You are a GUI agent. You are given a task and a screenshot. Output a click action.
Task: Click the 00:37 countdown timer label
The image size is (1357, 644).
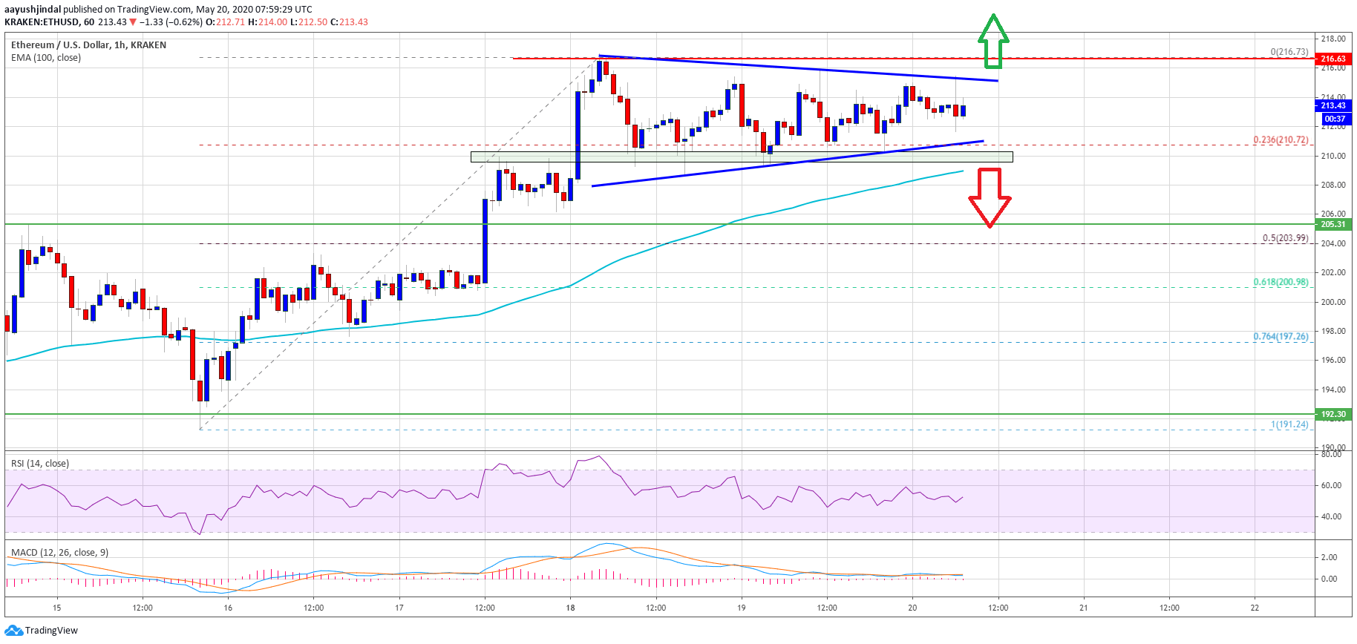(x=1335, y=119)
